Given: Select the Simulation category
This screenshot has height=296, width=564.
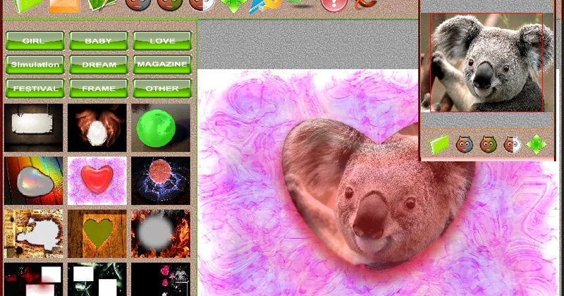Looking at the screenshot, I should tap(35, 64).
